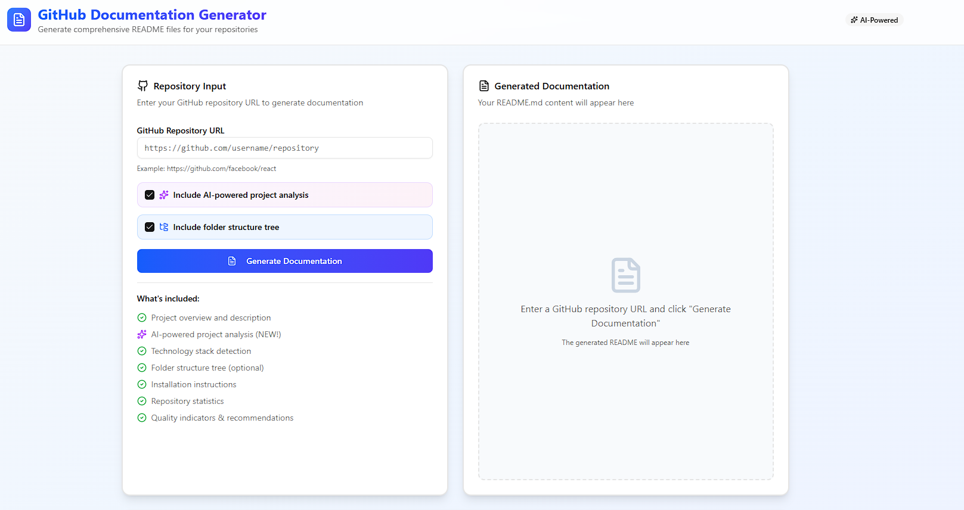Screen dimensions: 964x510
Task: Uncheck Include AI-powered project analysis checkbox
Action: pyautogui.click(x=150, y=195)
